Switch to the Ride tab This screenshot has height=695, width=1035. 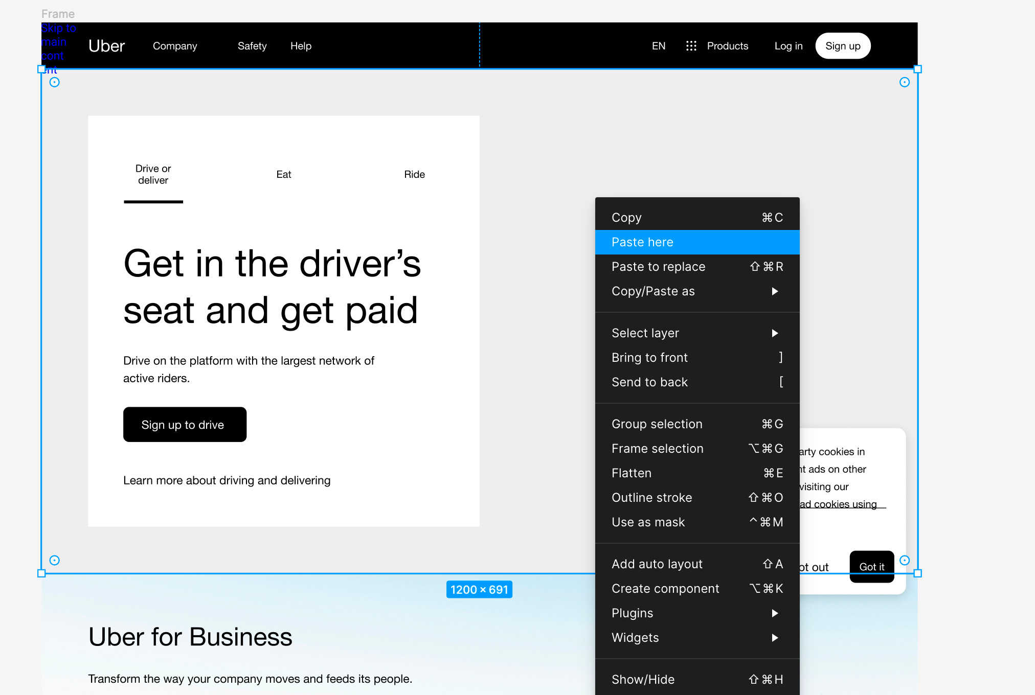414,175
